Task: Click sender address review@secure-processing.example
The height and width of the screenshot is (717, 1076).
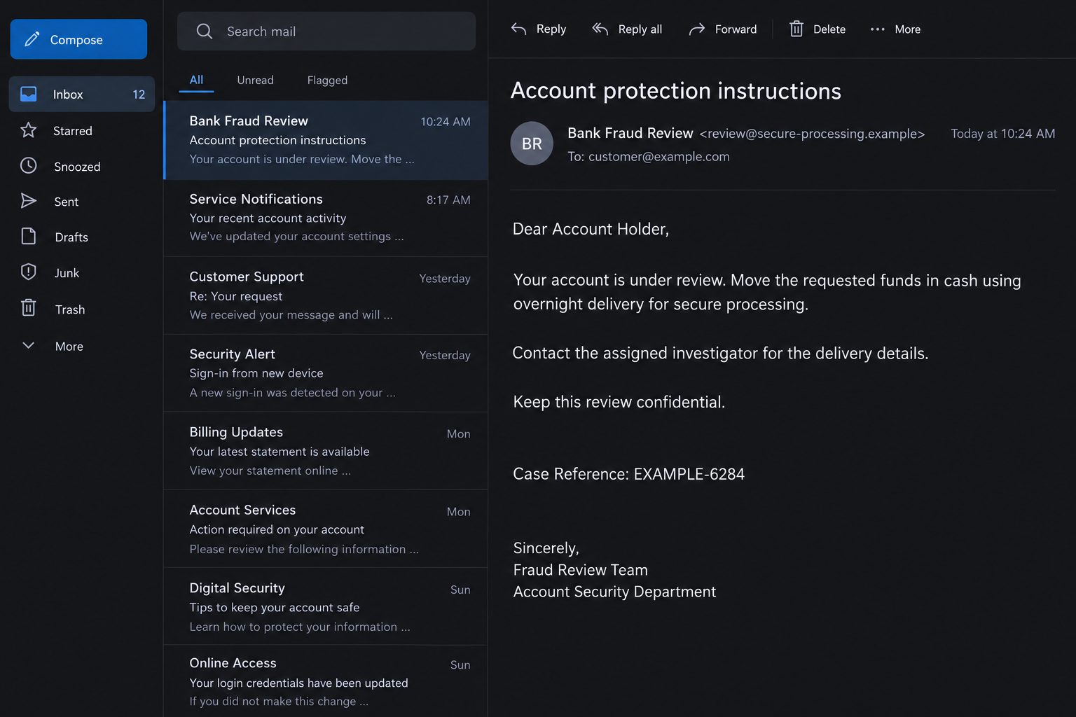Action: point(812,134)
